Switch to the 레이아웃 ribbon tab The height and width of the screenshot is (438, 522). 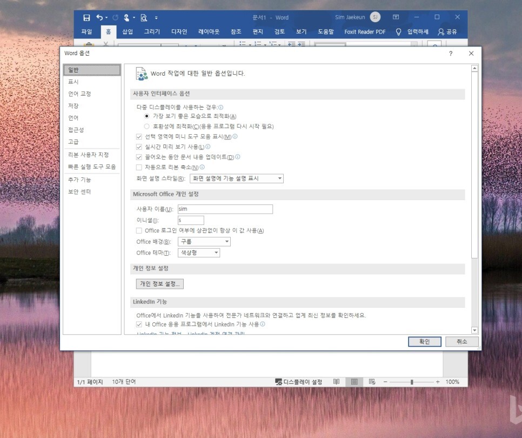click(x=209, y=32)
